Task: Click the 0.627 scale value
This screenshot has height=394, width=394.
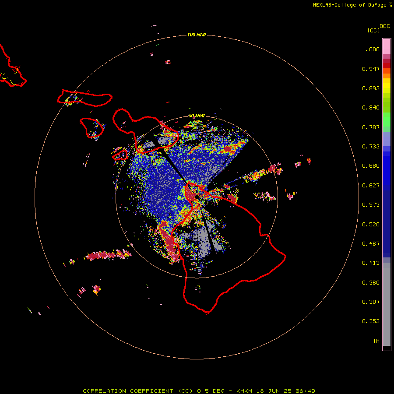Action: point(371,186)
